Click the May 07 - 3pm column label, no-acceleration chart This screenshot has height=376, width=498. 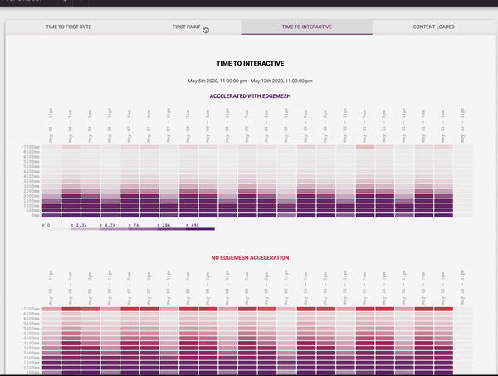pyautogui.click(x=149, y=288)
